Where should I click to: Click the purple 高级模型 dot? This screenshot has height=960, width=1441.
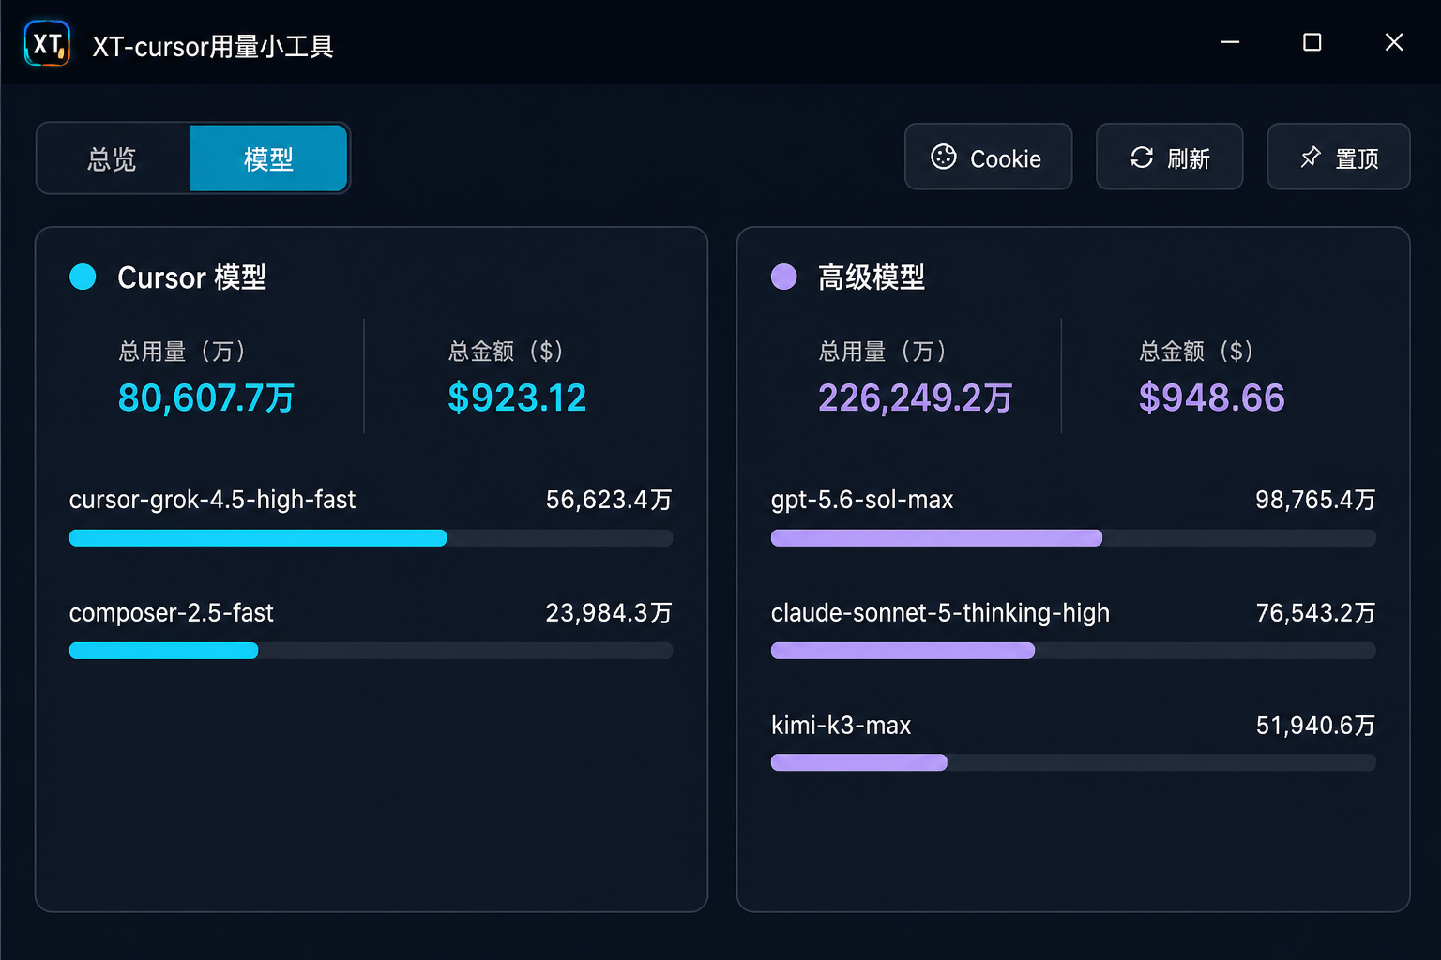(783, 277)
